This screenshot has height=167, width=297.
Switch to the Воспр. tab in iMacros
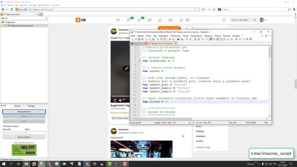[x=4, y=106]
